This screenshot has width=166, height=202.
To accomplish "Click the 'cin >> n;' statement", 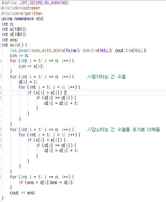I will 19,56.
